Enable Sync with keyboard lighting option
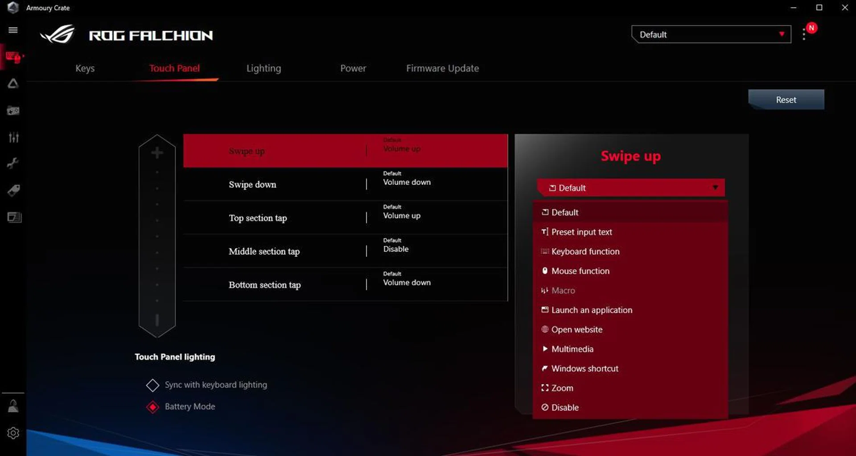 pyautogui.click(x=152, y=385)
